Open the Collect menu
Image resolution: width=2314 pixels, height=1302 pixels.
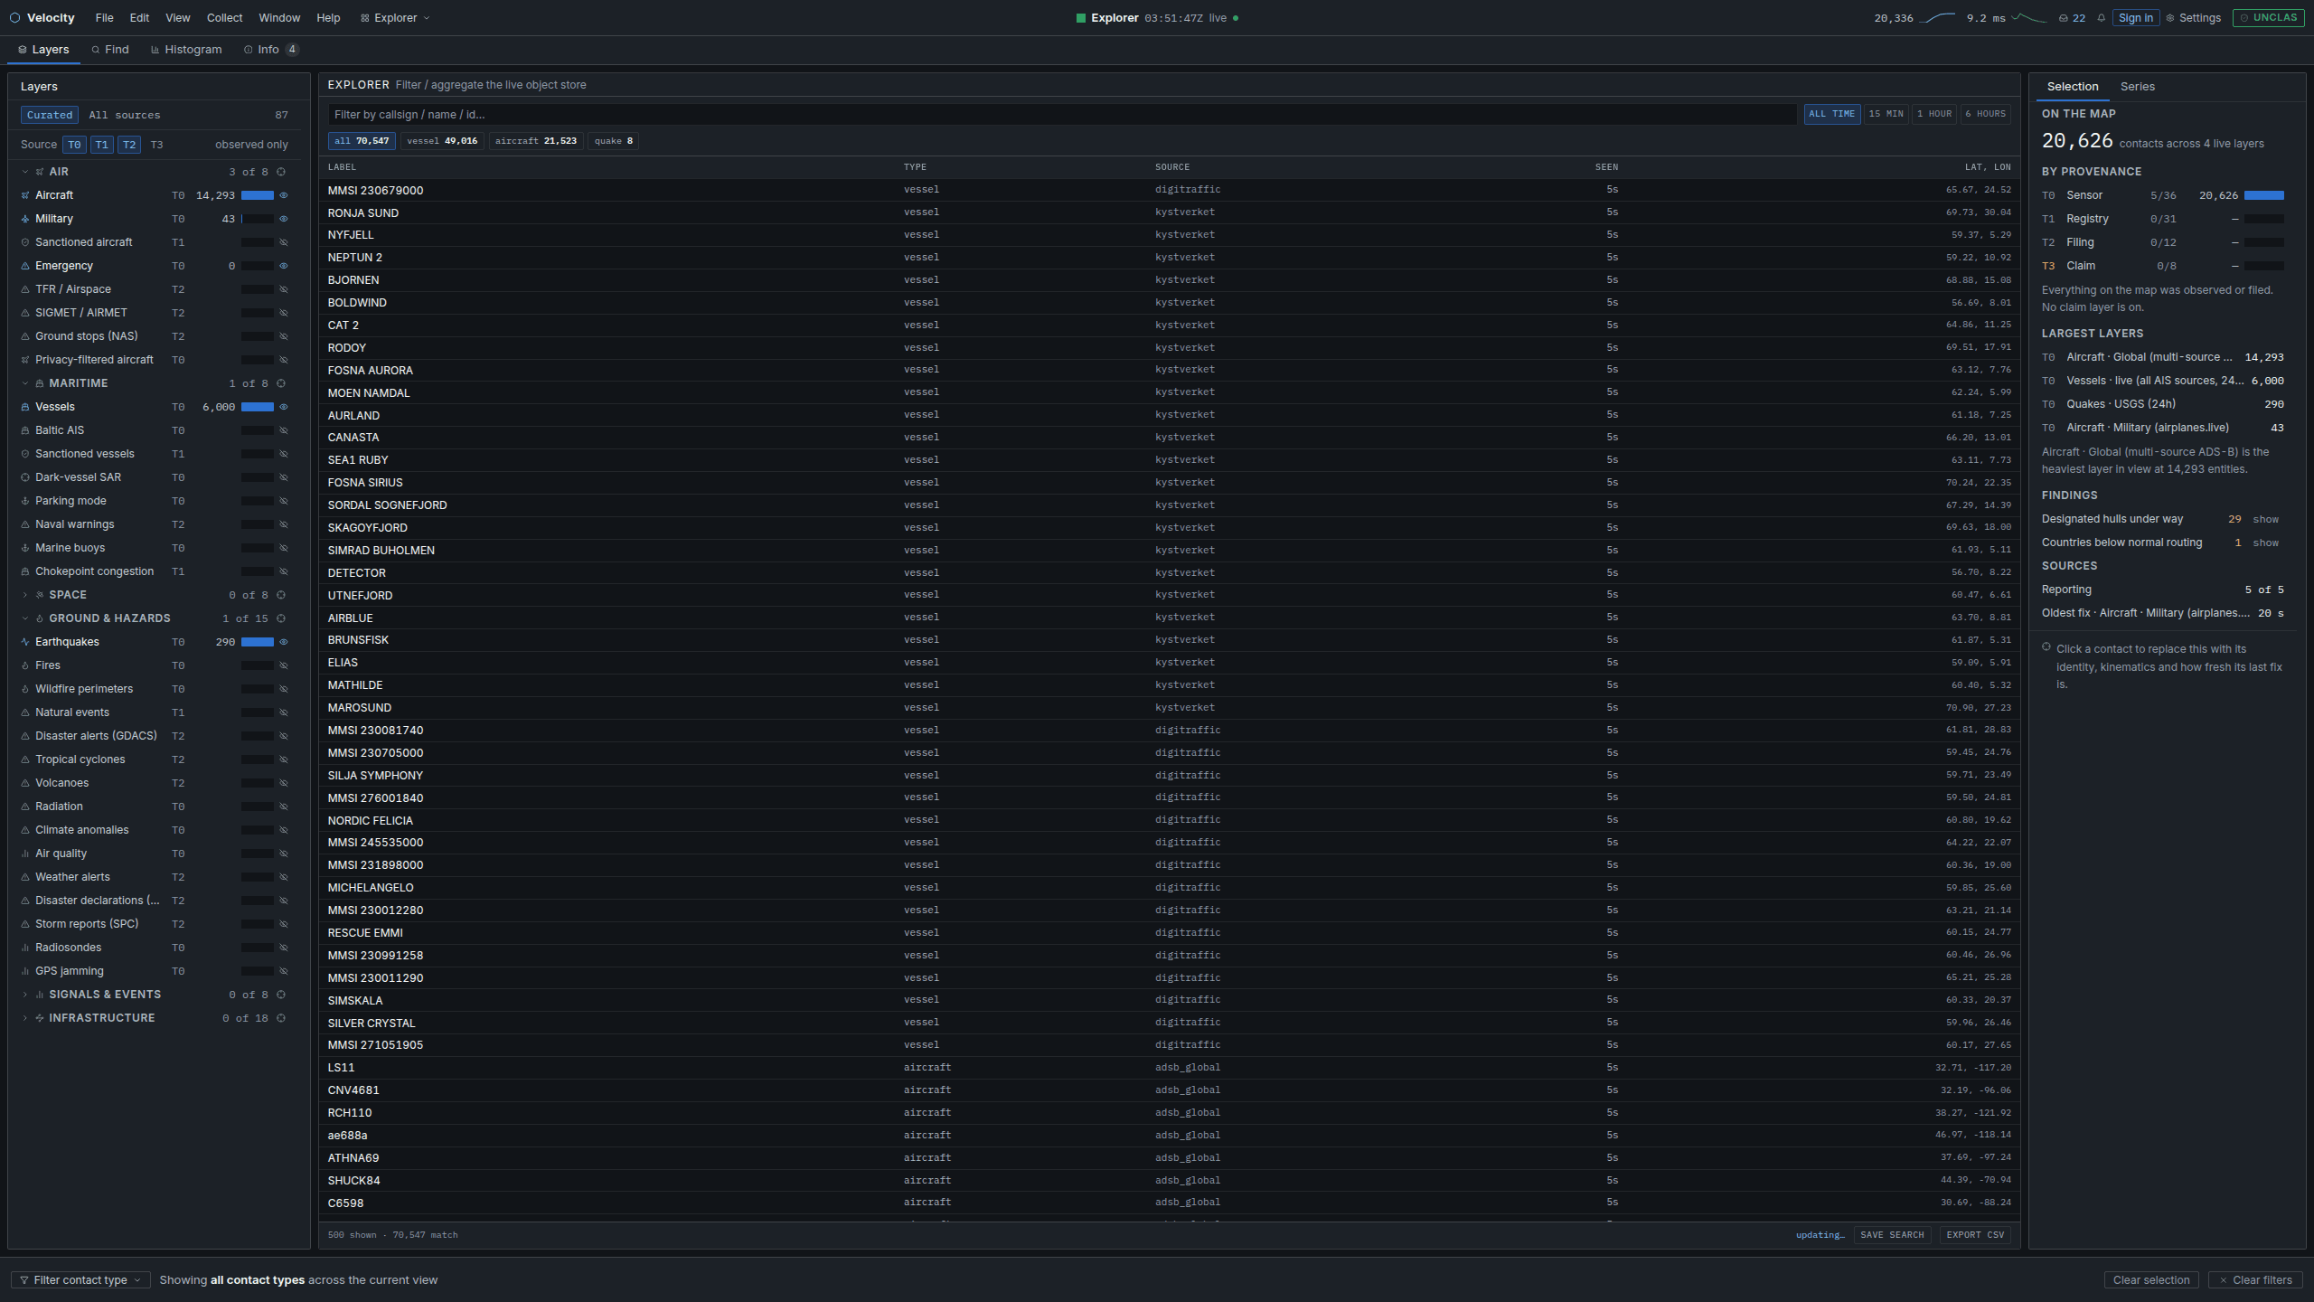(x=224, y=18)
